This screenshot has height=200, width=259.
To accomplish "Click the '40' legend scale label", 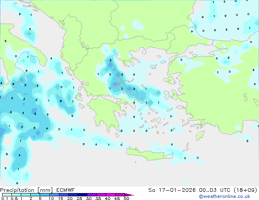I will pyautogui.click(x=107, y=198).
